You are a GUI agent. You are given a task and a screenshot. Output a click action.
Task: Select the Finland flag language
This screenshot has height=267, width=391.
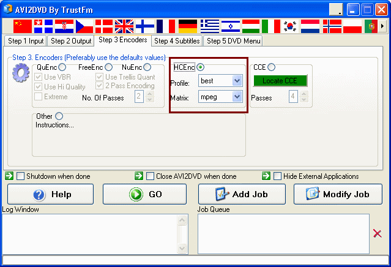click(x=145, y=26)
